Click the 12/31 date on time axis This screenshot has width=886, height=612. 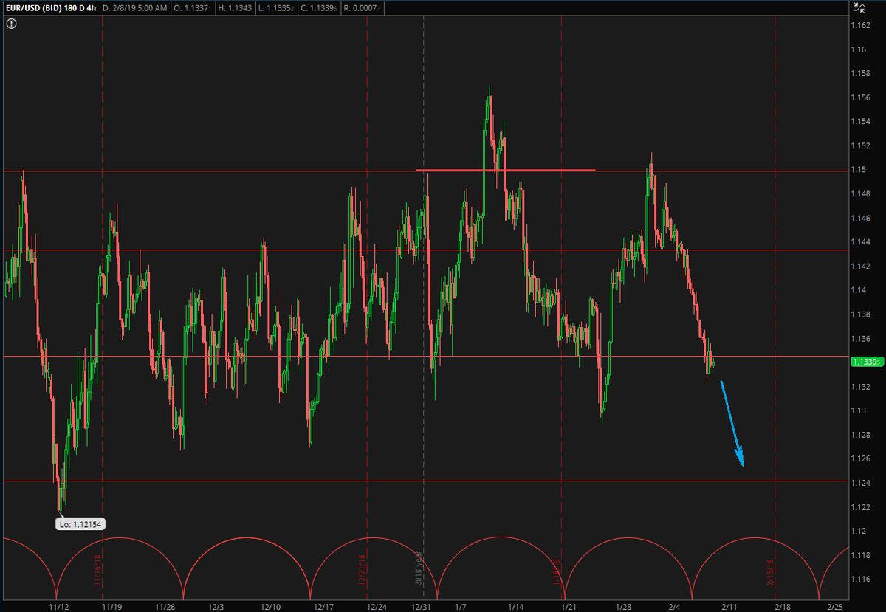pyautogui.click(x=421, y=606)
